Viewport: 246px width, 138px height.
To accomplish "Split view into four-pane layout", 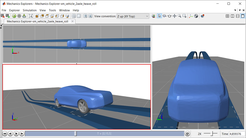I will click(228, 16).
